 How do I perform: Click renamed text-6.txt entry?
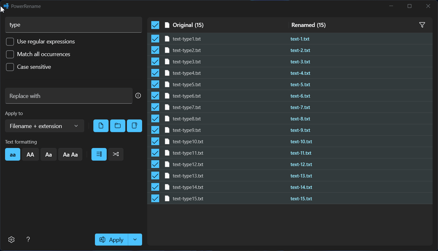coord(300,96)
